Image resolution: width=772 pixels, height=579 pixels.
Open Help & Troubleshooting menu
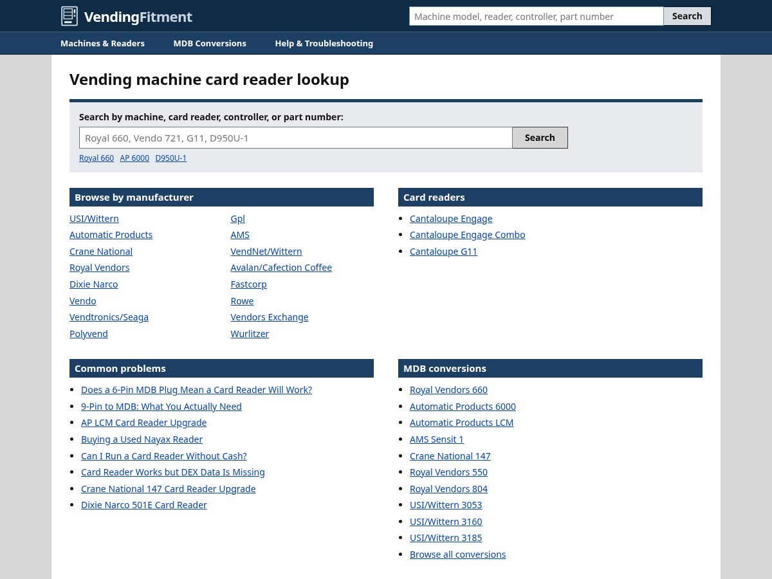(324, 43)
